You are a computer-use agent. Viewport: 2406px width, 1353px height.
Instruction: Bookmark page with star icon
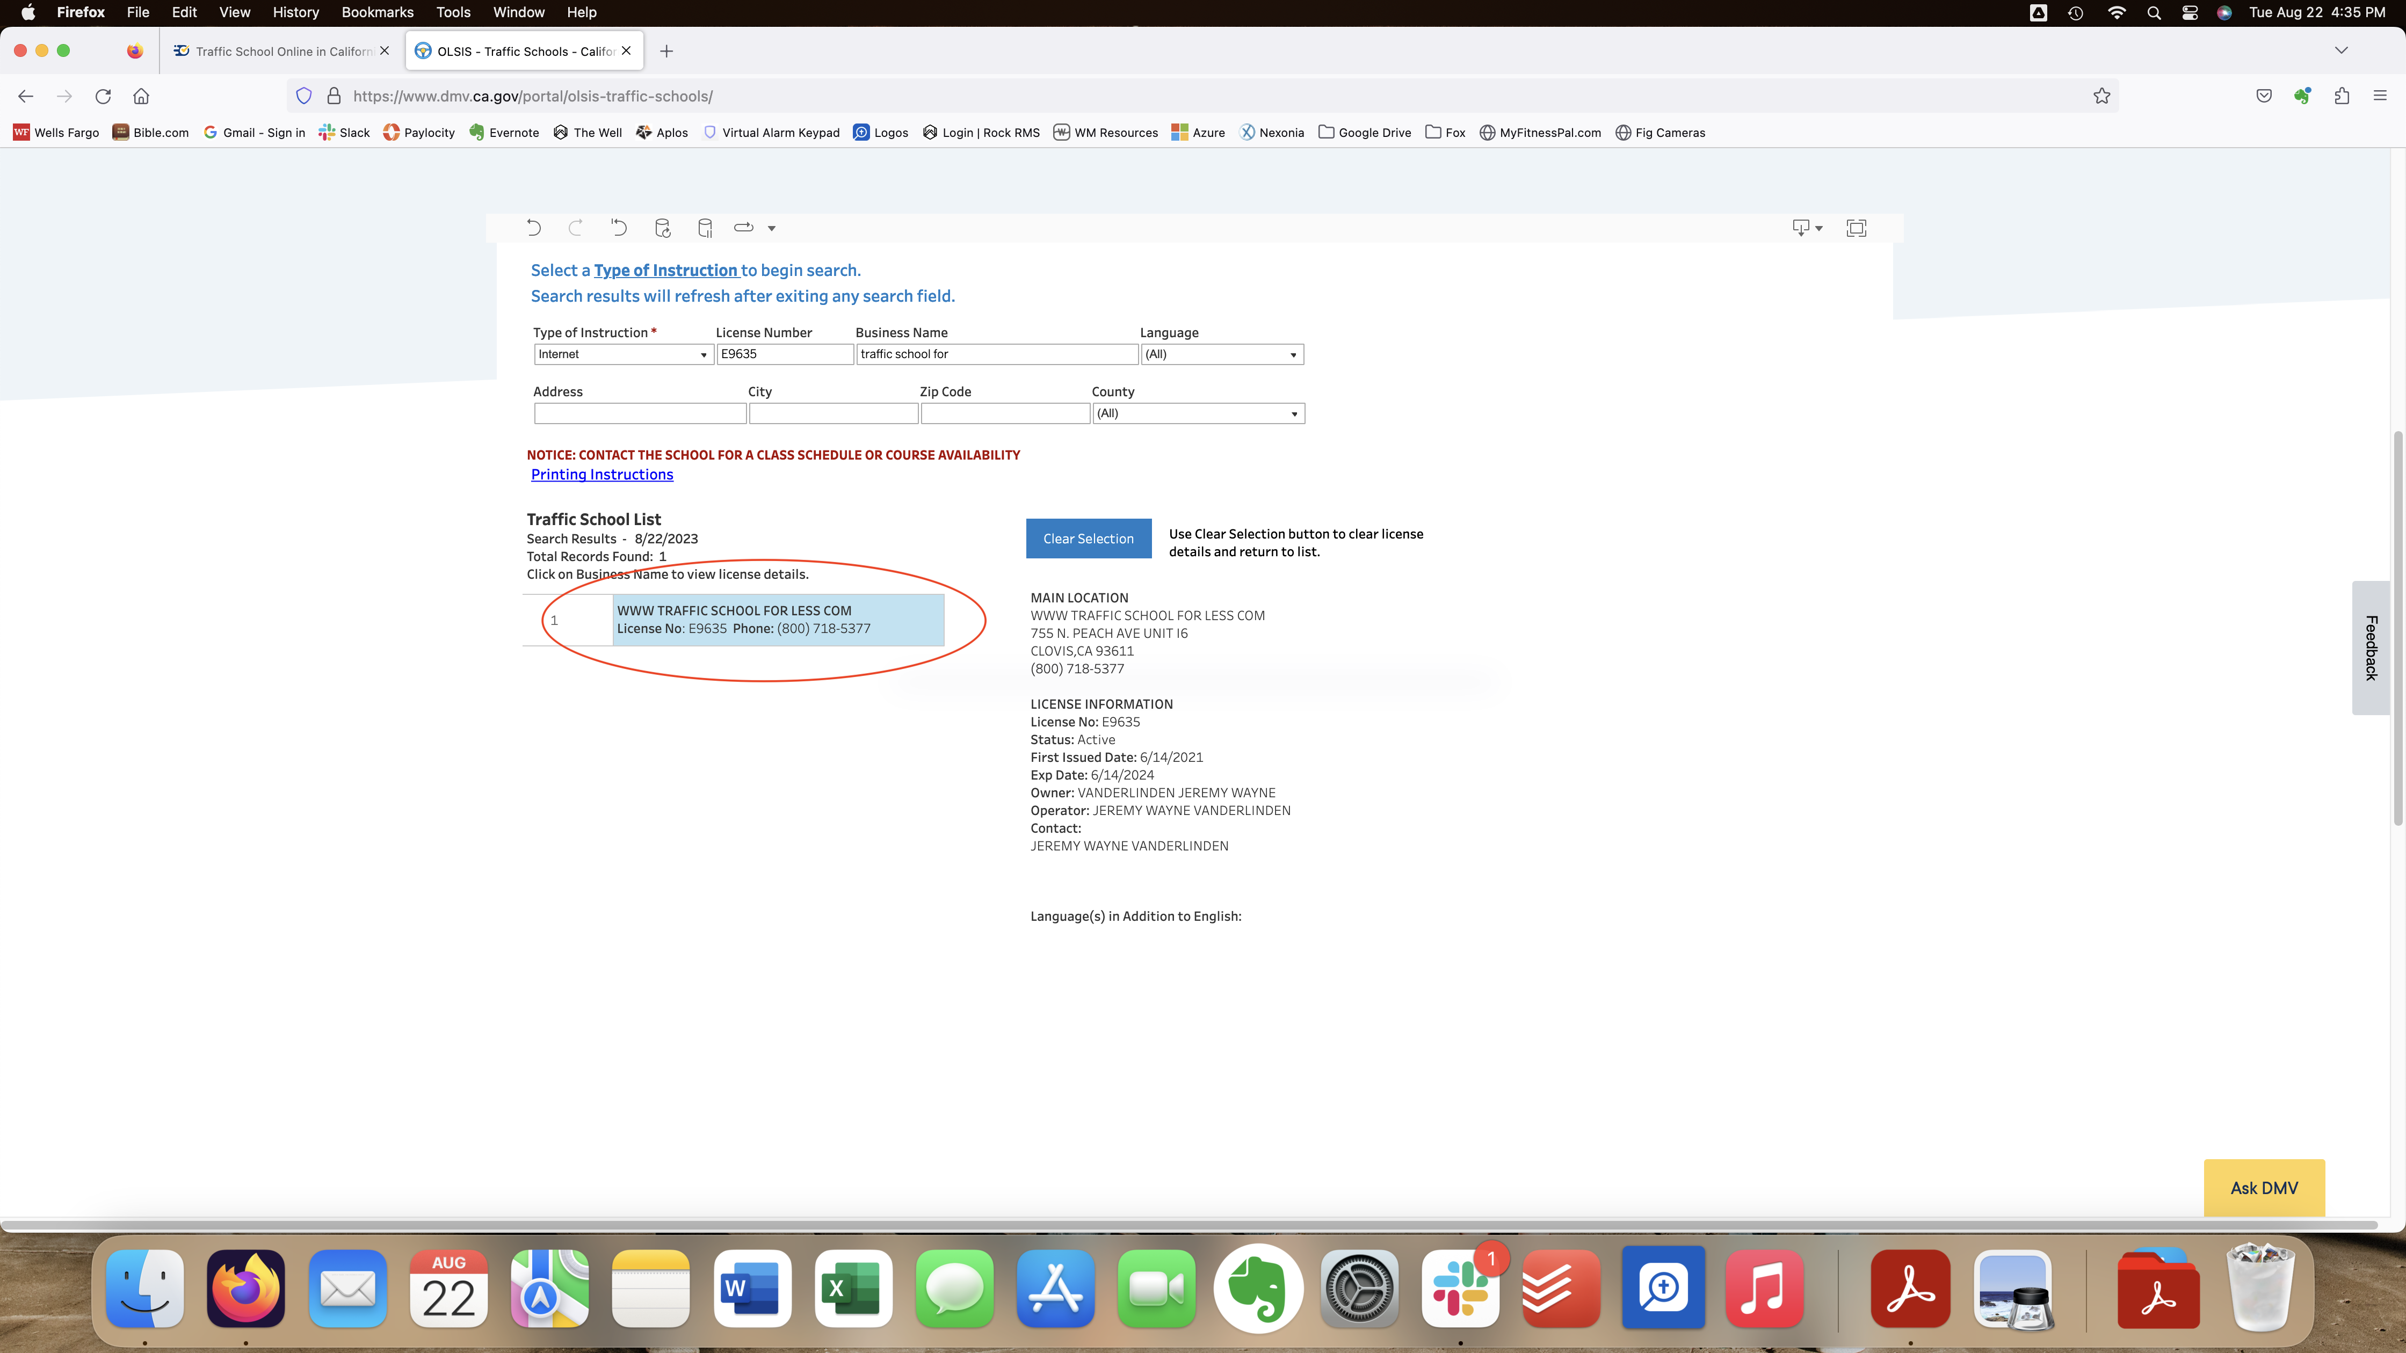click(x=2101, y=96)
